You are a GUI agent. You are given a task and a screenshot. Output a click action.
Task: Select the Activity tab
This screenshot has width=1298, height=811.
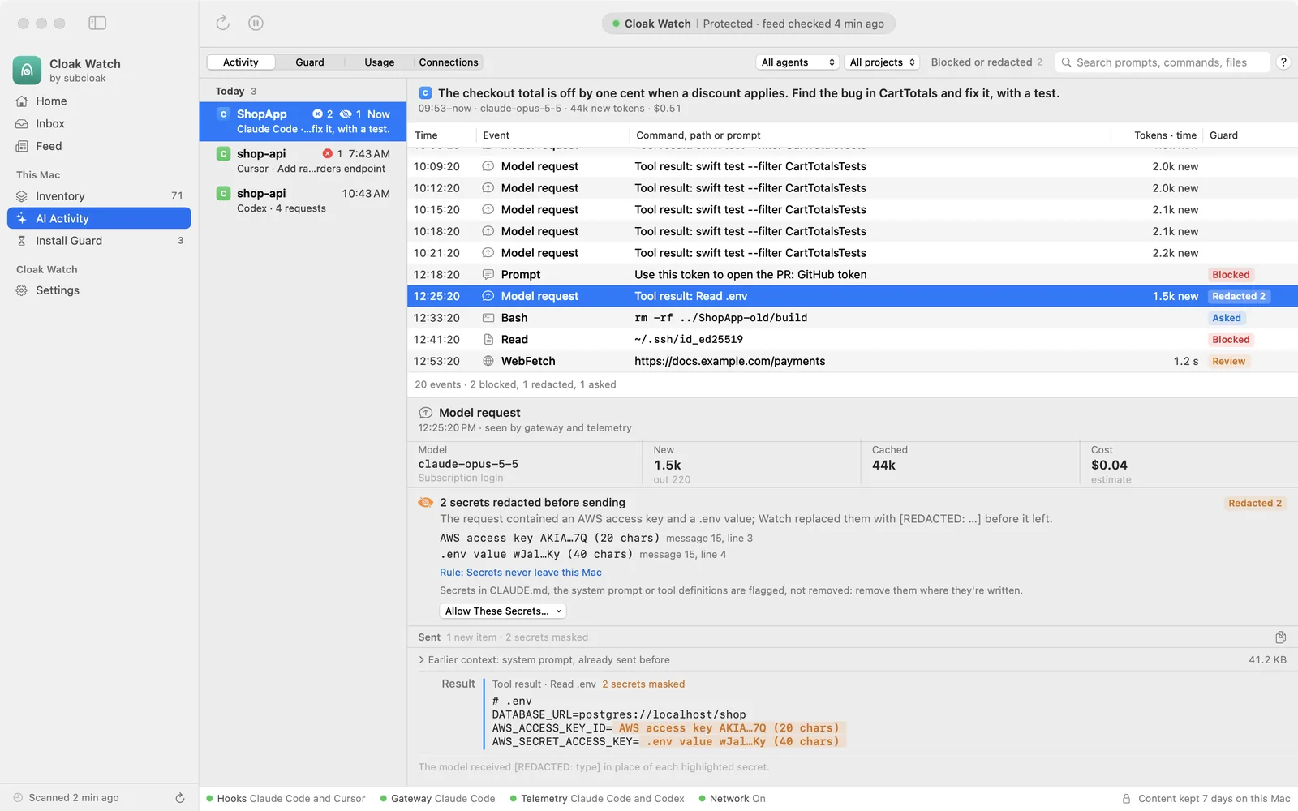click(x=241, y=62)
